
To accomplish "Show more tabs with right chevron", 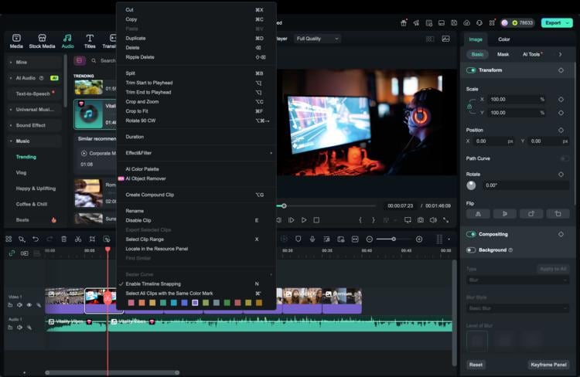I will click(560, 54).
